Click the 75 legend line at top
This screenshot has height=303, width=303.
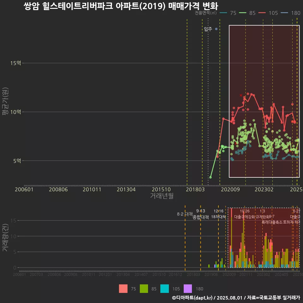[x=223, y=13]
